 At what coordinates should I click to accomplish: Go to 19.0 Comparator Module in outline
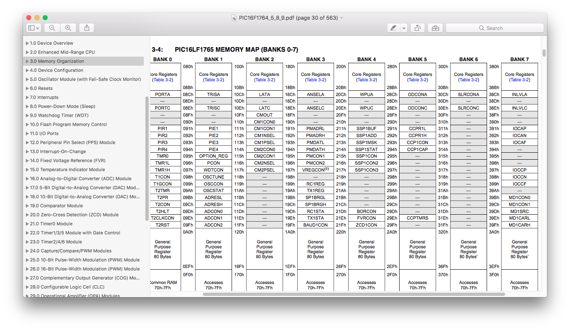point(56,206)
